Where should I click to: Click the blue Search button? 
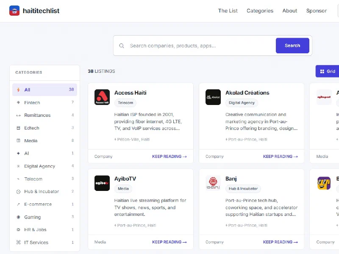click(292, 46)
